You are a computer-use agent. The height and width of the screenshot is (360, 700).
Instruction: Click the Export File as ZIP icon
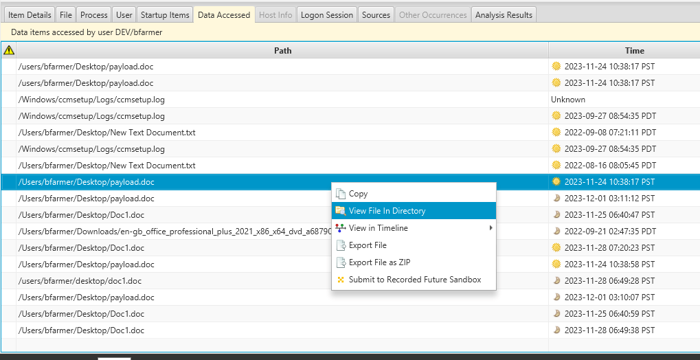[x=341, y=262]
